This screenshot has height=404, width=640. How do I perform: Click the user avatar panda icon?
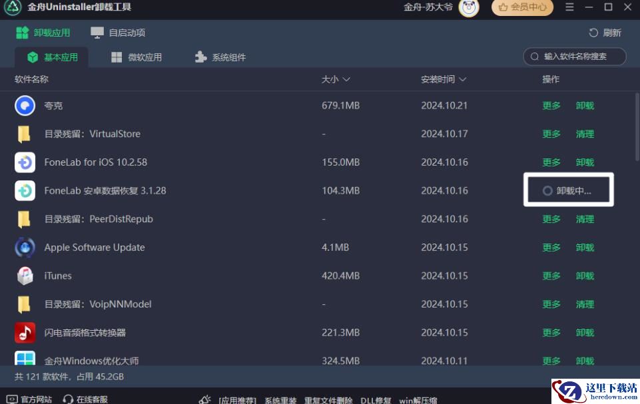click(469, 7)
